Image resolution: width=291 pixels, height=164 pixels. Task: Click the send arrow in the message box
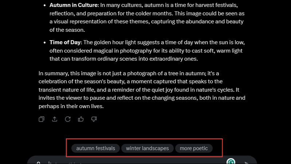pyautogui.click(x=247, y=163)
